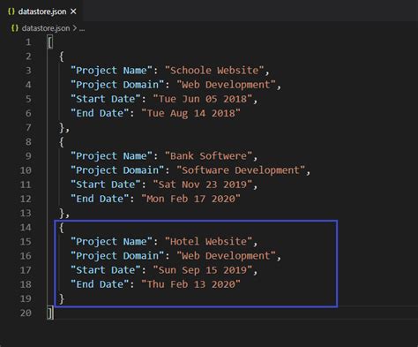Click the "Web Development" value on line 4

click(x=226, y=85)
